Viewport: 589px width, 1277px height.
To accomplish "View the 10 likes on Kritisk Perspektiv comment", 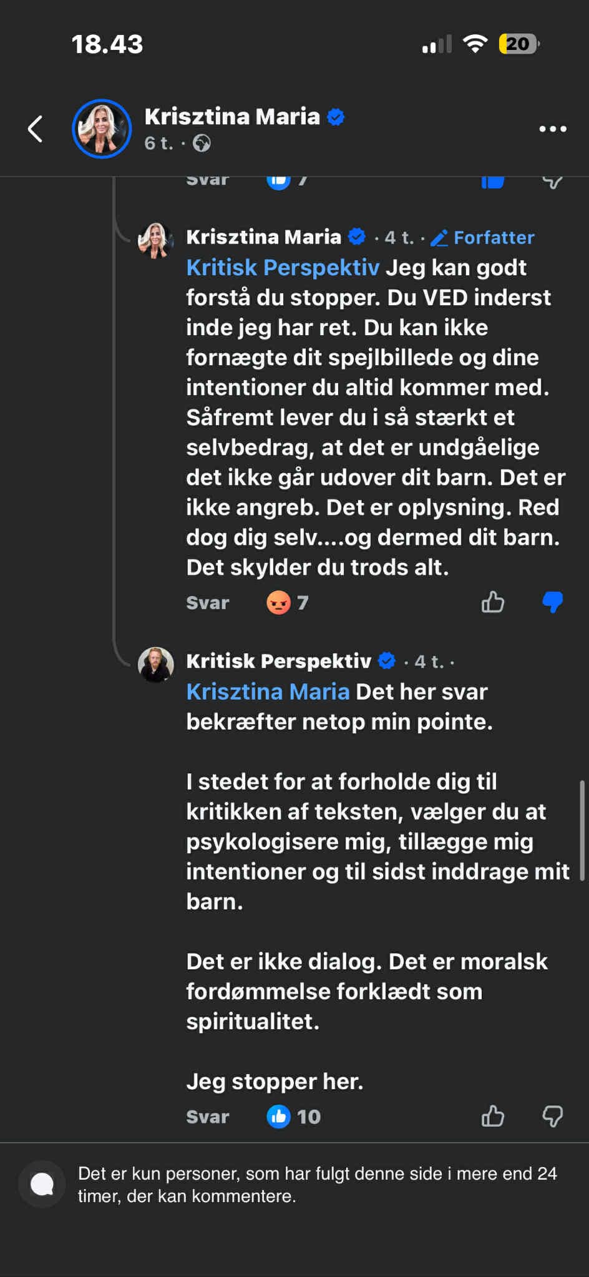I will [294, 1117].
